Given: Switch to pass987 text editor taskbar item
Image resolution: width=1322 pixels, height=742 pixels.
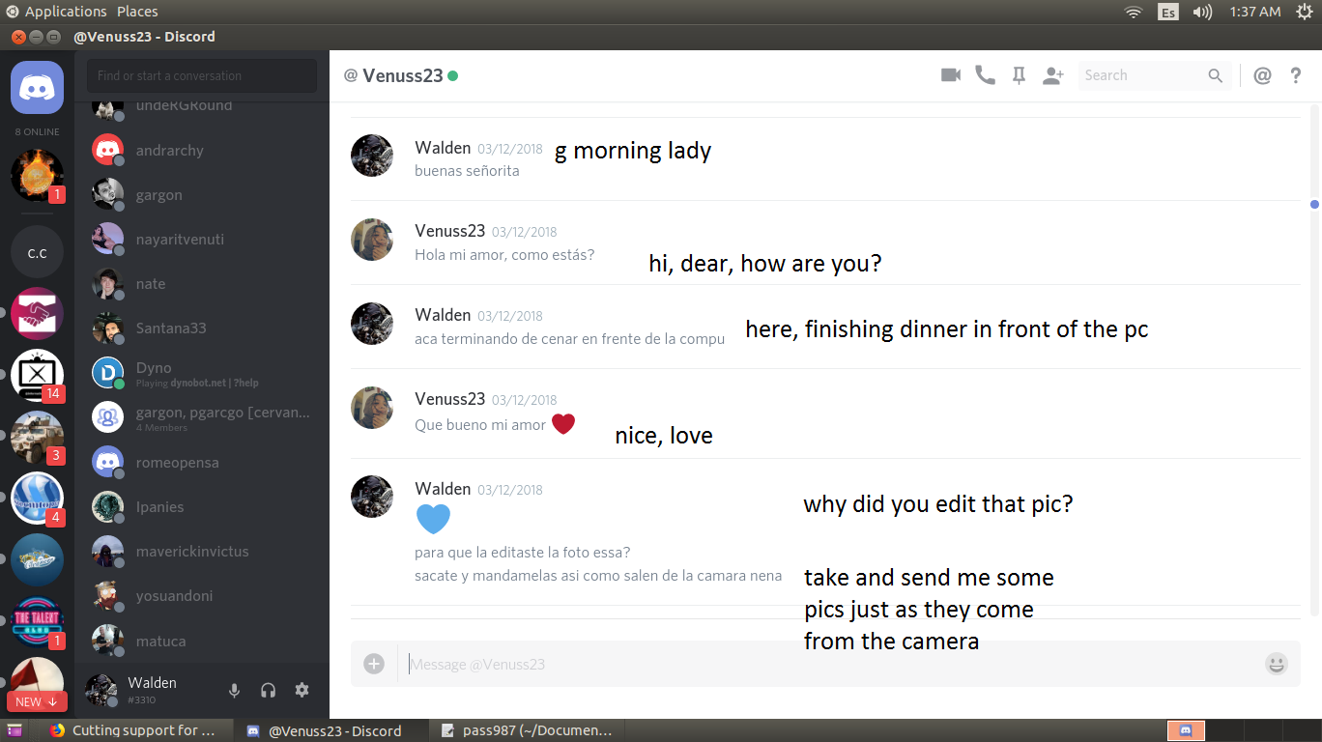Looking at the screenshot, I should [x=527, y=730].
